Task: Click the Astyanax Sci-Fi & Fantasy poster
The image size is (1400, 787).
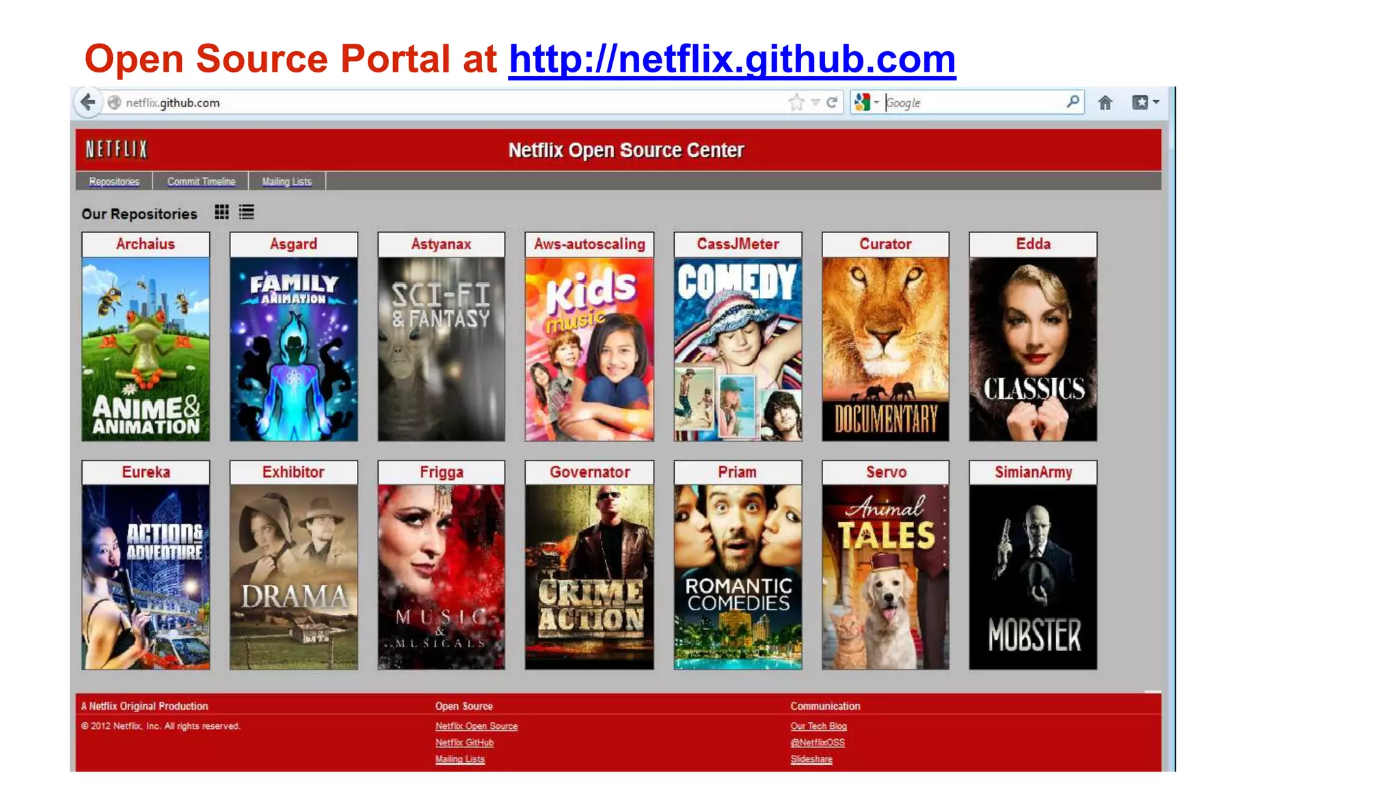Action: click(x=441, y=349)
